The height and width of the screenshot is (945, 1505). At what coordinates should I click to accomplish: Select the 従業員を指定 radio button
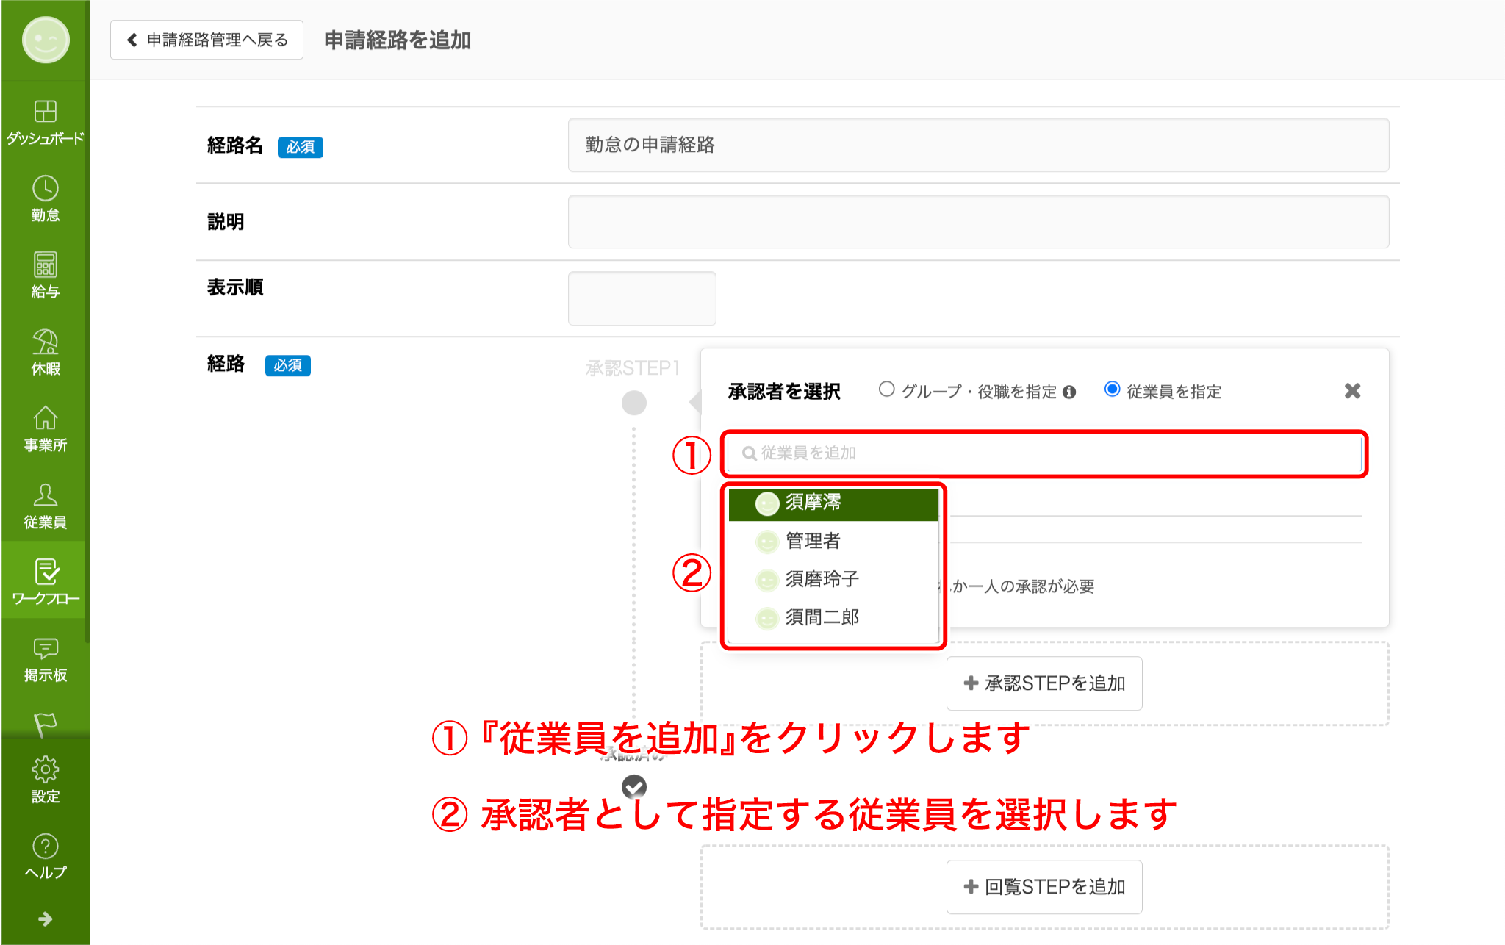pyautogui.click(x=1113, y=389)
